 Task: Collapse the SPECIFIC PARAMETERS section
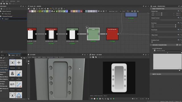tap(151, 45)
